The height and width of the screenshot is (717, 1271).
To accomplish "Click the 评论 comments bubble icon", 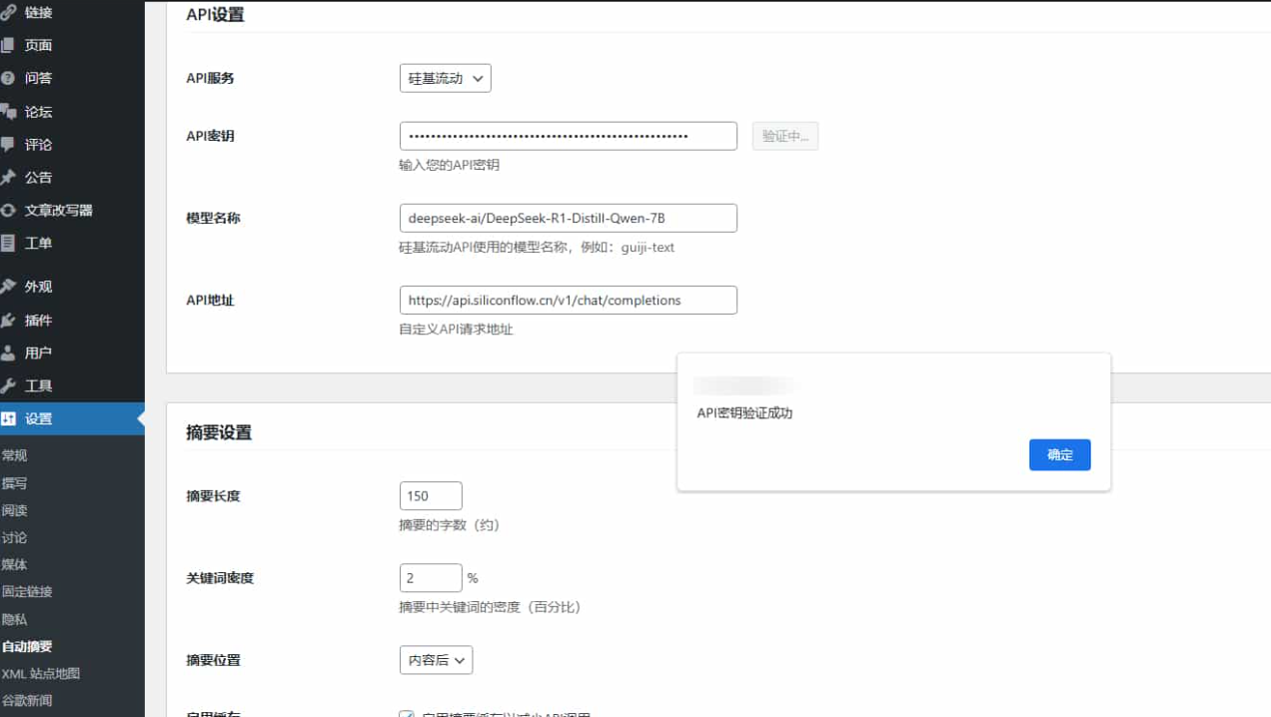I will tap(8, 145).
